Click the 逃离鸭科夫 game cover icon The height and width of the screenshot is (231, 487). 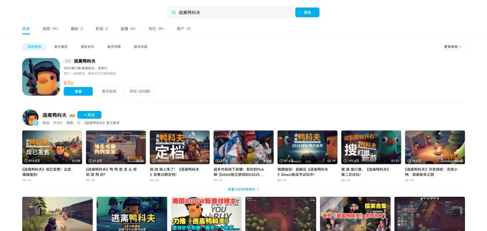coord(41,77)
